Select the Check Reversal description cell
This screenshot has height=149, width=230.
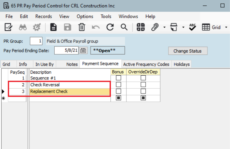(x=70, y=85)
